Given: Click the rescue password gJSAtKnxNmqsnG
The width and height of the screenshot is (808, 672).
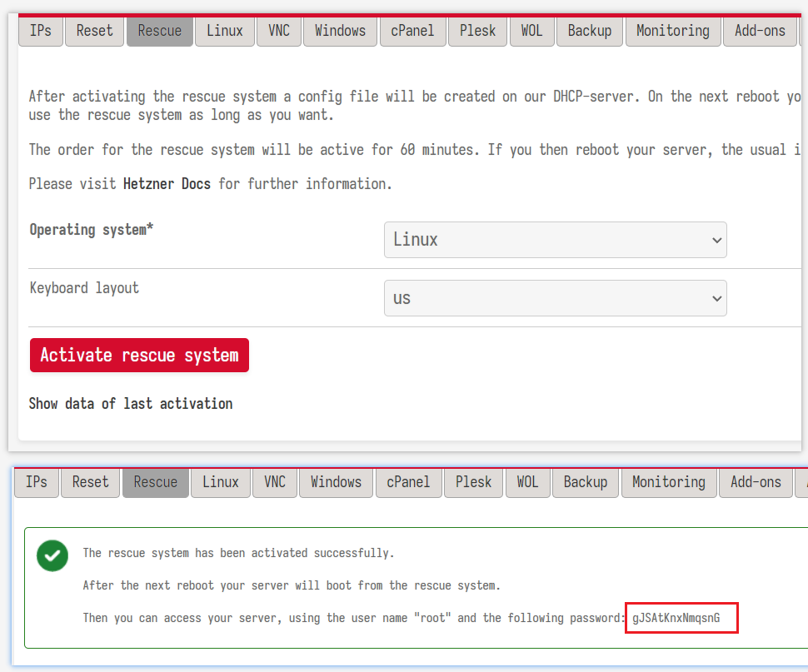Looking at the screenshot, I should [x=676, y=619].
